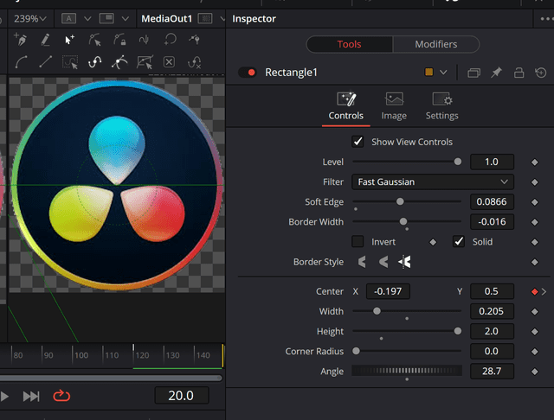The image size is (554, 420).
Task: Adjust the Soft Edge slider handle
Action: 400,201
